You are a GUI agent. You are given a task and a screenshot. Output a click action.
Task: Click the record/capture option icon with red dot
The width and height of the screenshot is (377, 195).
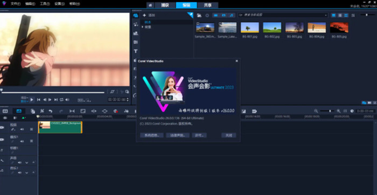[x=116, y=111]
